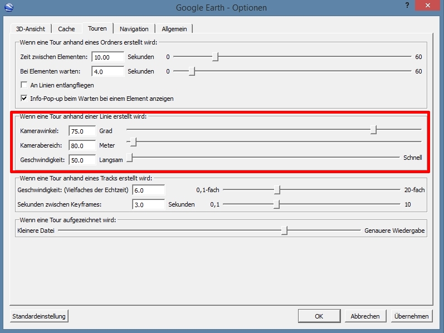Click the Kamerabereich slider handle
Viewport: 444px width, 333px height.
(133, 144)
